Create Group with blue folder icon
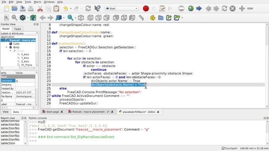 coord(161,18)
